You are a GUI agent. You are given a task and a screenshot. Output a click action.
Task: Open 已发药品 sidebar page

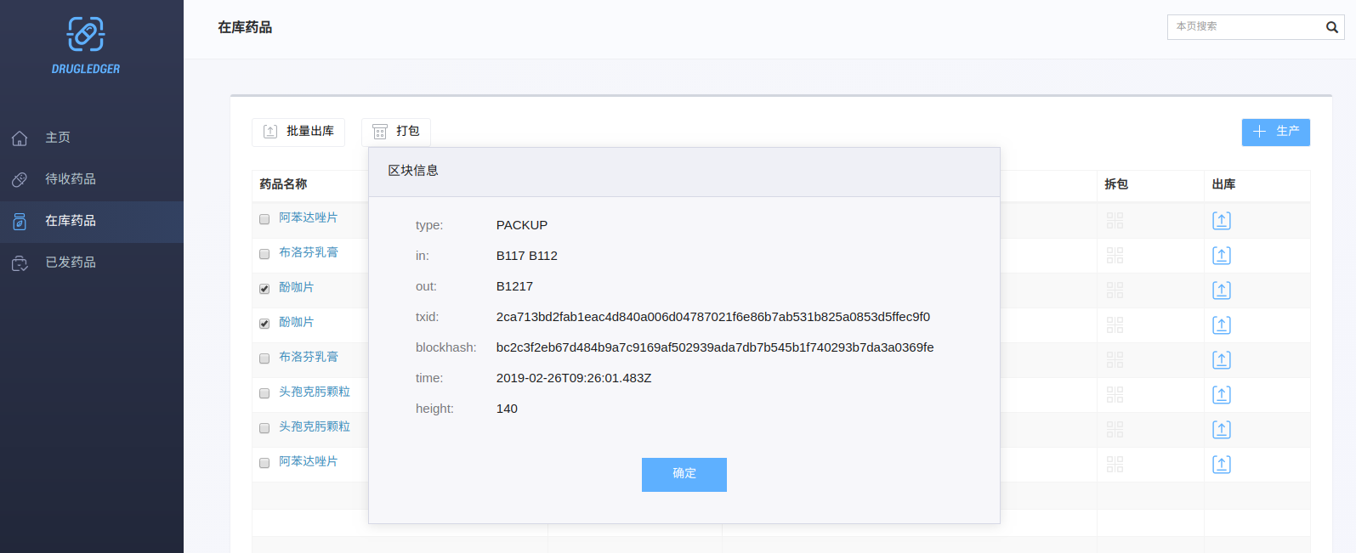(x=70, y=262)
